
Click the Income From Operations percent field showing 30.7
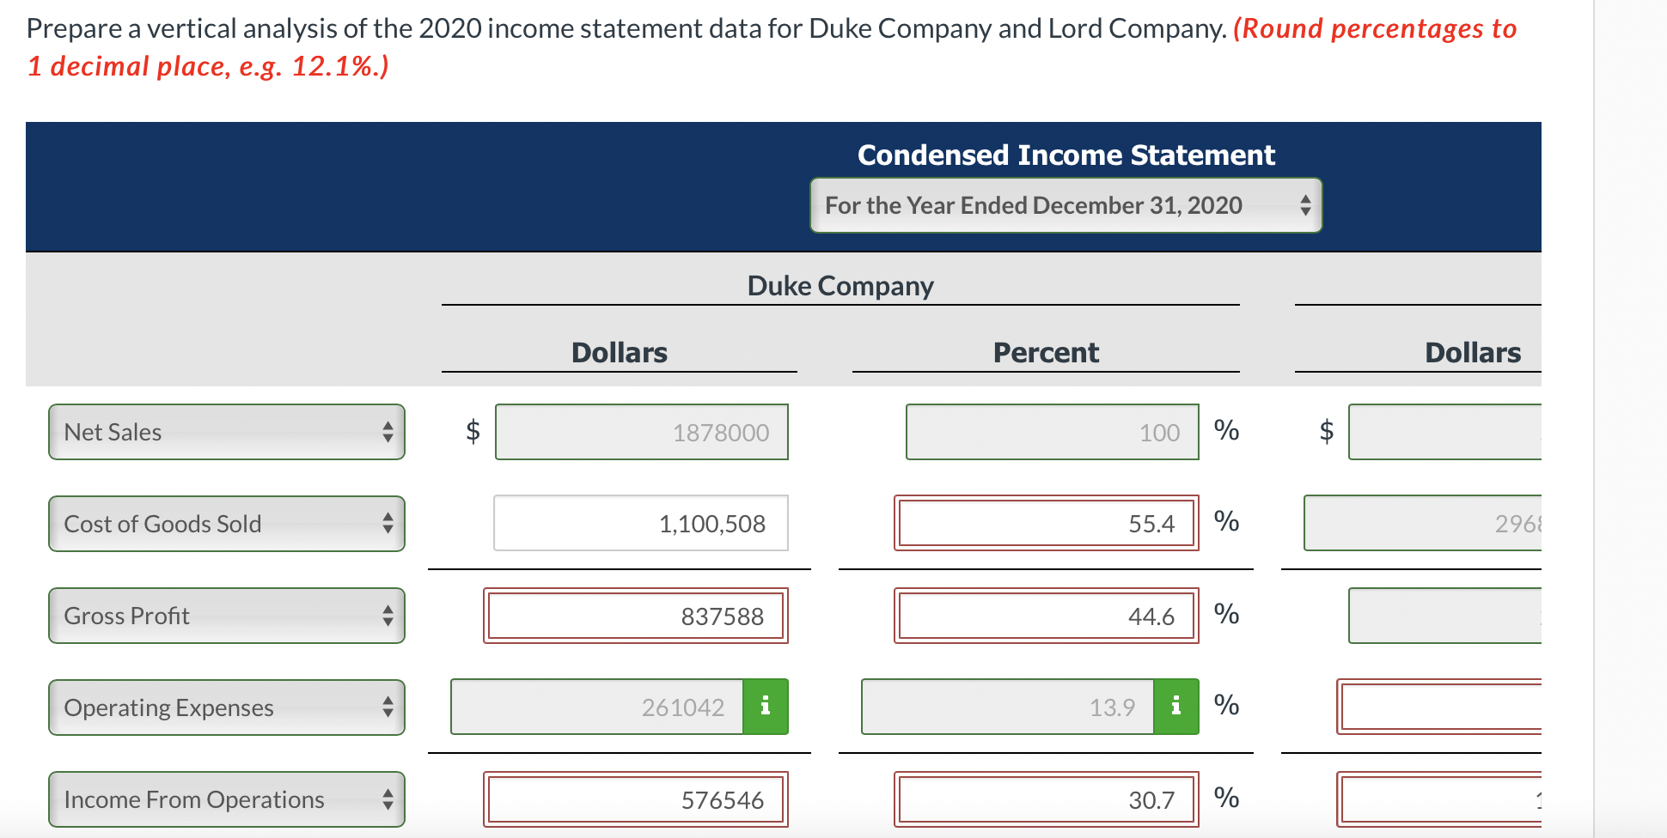[x=1046, y=799]
